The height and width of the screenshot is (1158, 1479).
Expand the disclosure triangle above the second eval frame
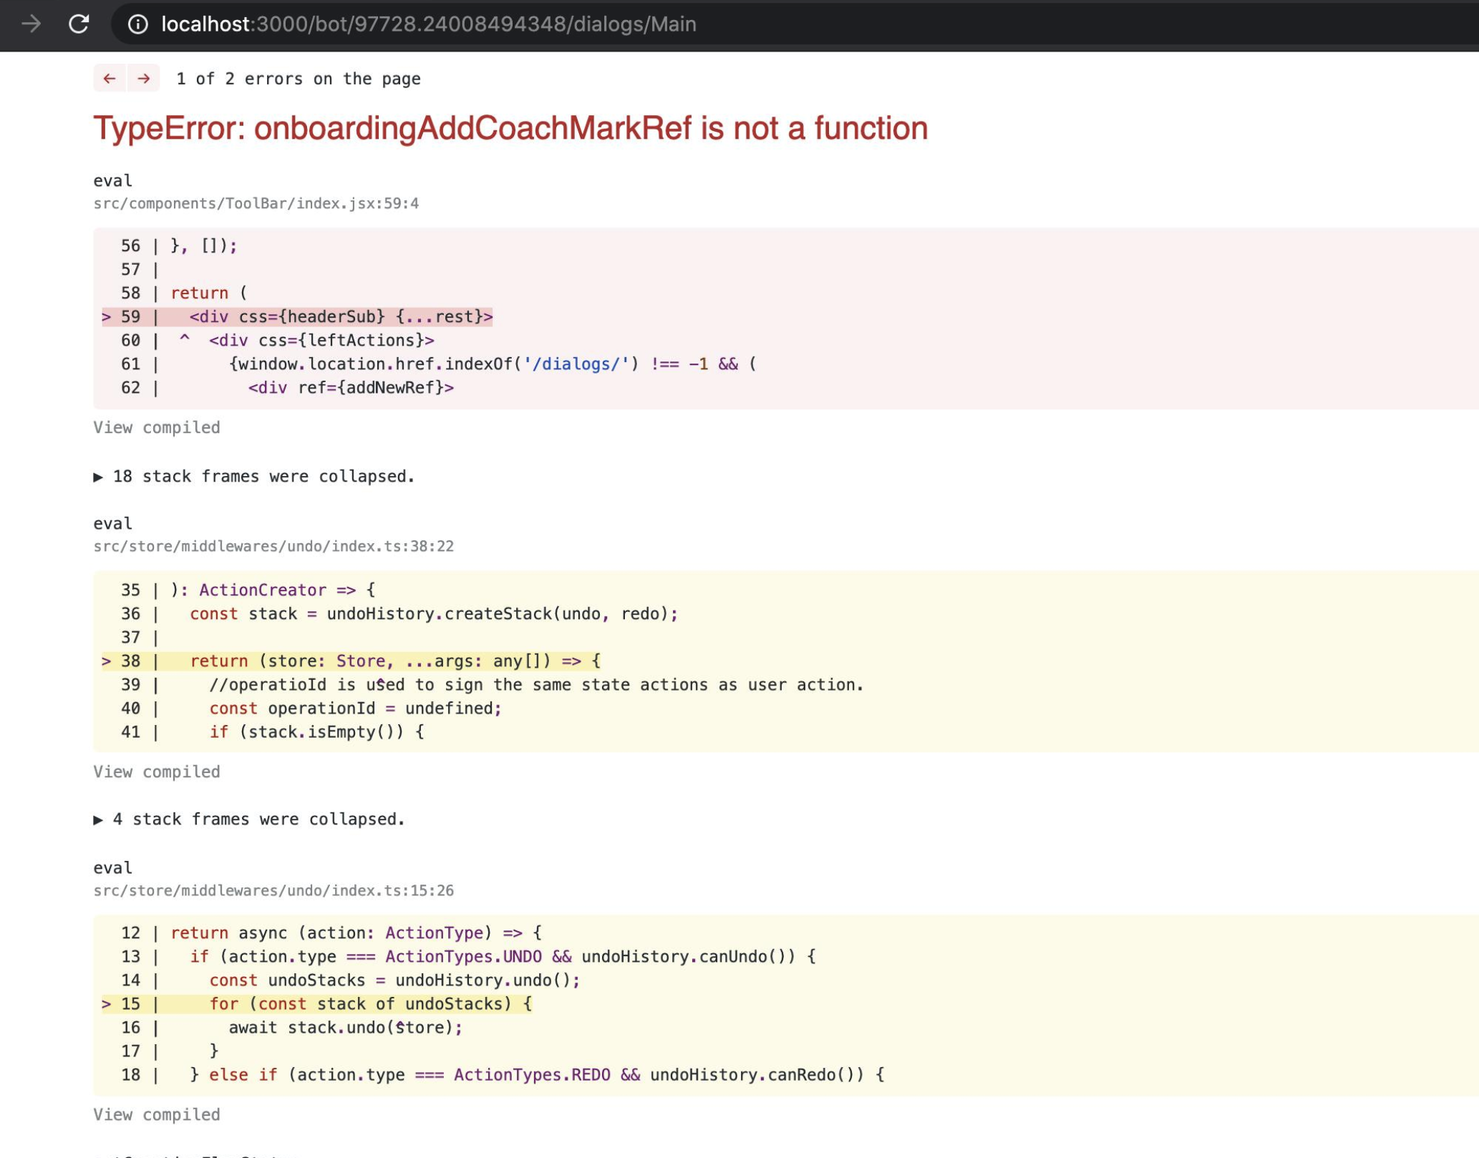coord(100,476)
